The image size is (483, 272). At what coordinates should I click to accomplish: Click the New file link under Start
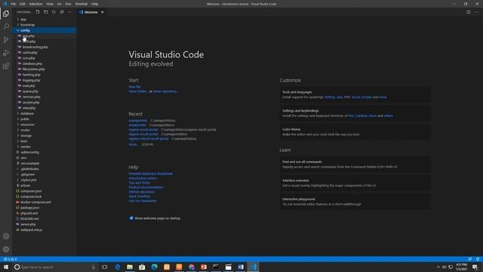coord(134,87)
